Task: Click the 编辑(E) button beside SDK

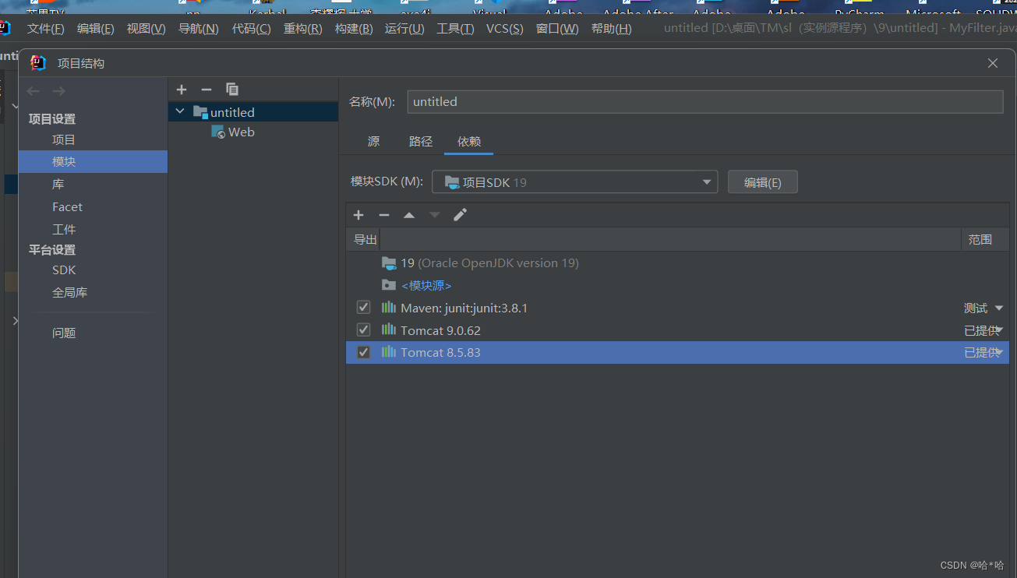Action: pyautogui.click(x=762, y=182)
